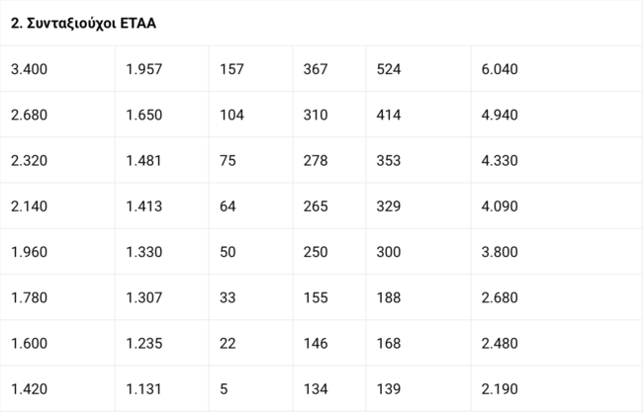The image size is (643, 413).
Task: Click the table cell with 524
Action: point(389,69)
